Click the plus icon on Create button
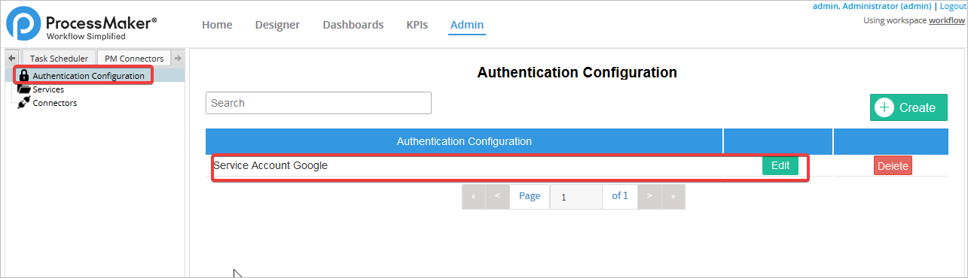This screenshot has height=278, width=968. click(x=884, y=107)
